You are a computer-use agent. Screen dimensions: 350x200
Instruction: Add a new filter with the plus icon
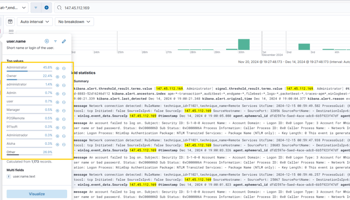pos(46,8)
